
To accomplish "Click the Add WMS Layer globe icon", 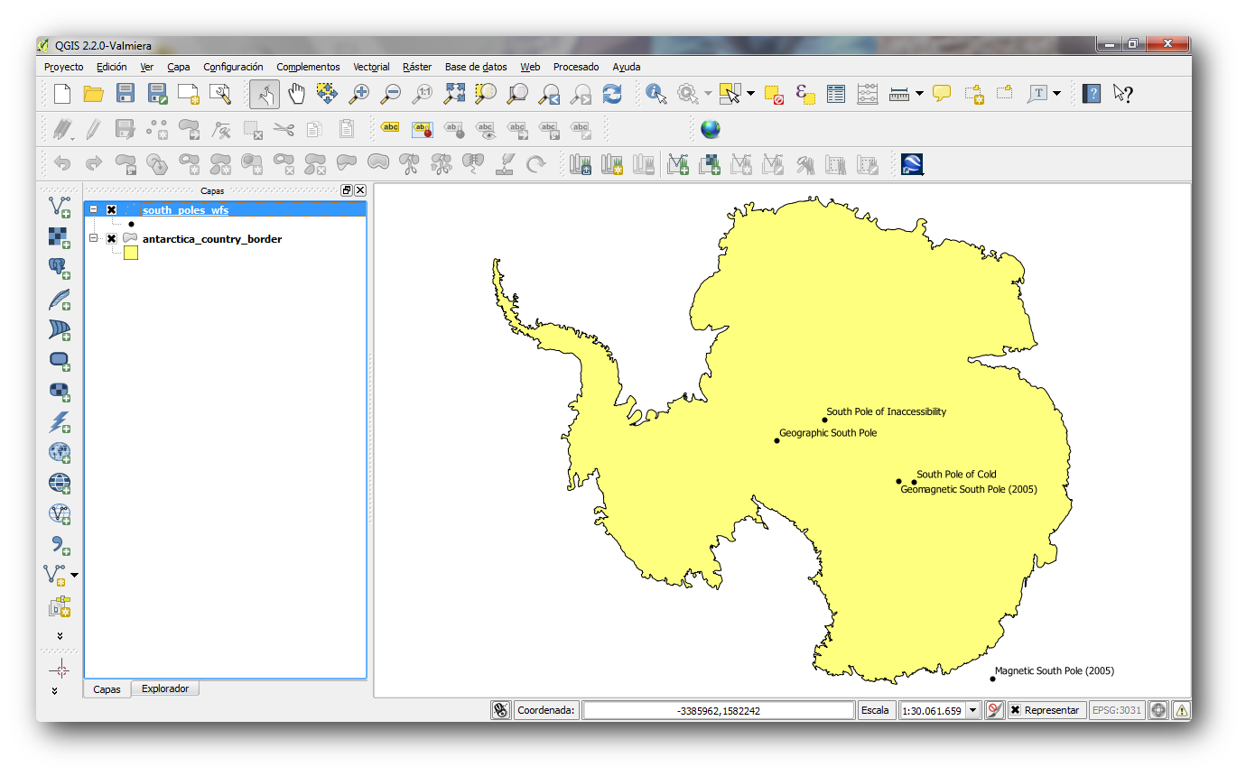I will coord(60,452).
